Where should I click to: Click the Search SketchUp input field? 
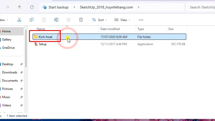click(202, 7)
